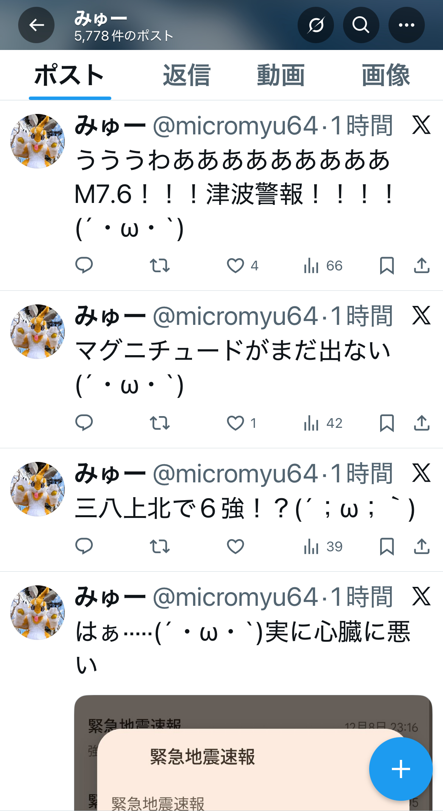The height and width of the screenshot is (811, 443).
Task: Tap the Grok slash-circle icon in header
Action: tap(315, 25)
